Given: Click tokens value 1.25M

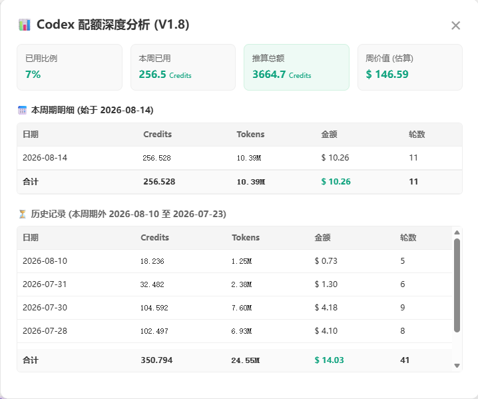Looking at the screenshot, I should (x=242, y=261).
